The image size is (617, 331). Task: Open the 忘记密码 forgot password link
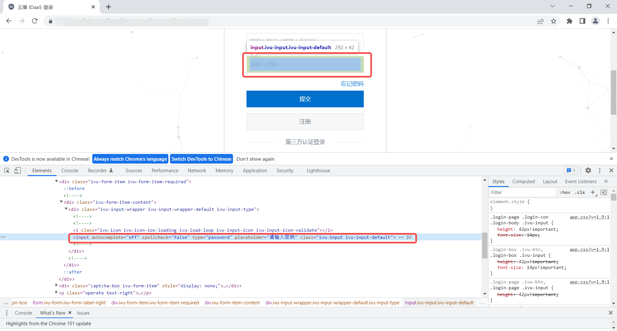352,84
